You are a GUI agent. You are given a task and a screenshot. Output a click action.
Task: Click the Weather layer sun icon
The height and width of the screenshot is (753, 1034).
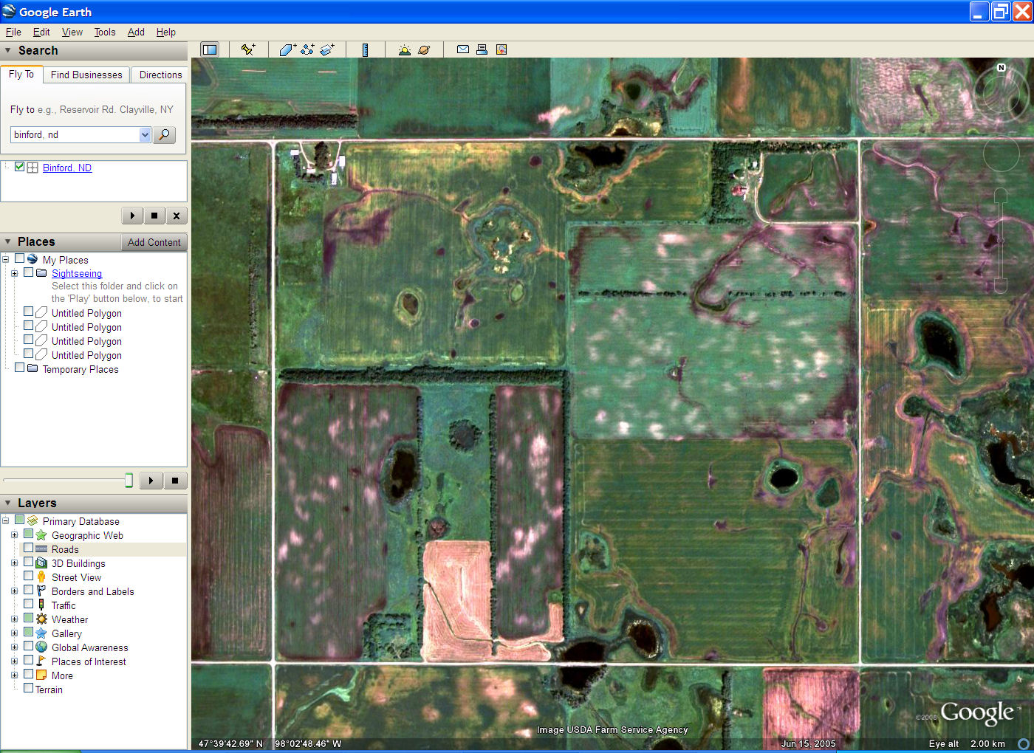[41, 619]
